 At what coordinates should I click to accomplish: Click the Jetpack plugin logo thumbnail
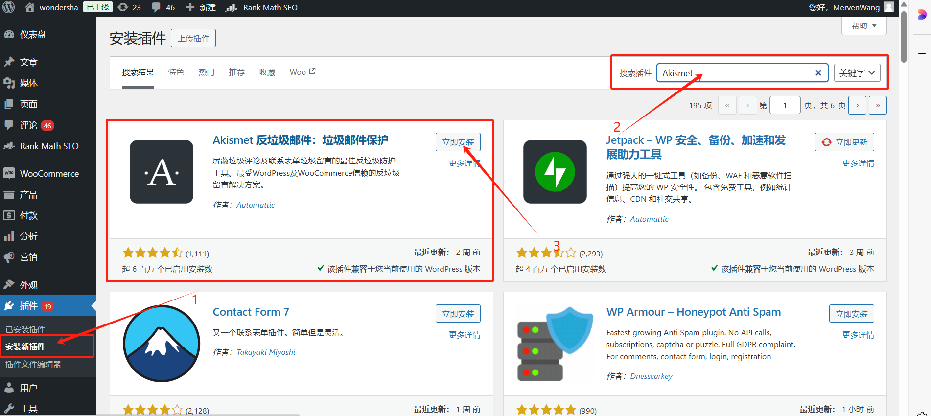click(555, 172)
